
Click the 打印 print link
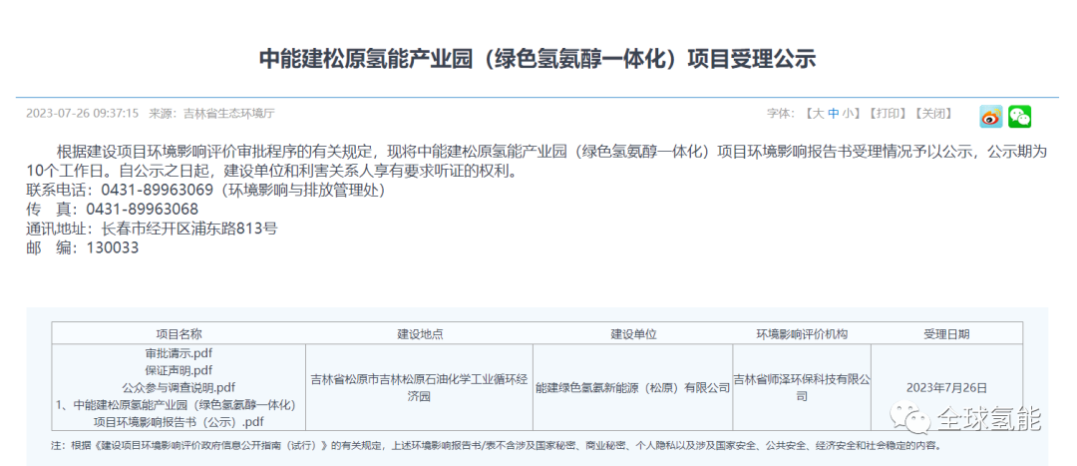pyautogui.click(x=887, y=114)
